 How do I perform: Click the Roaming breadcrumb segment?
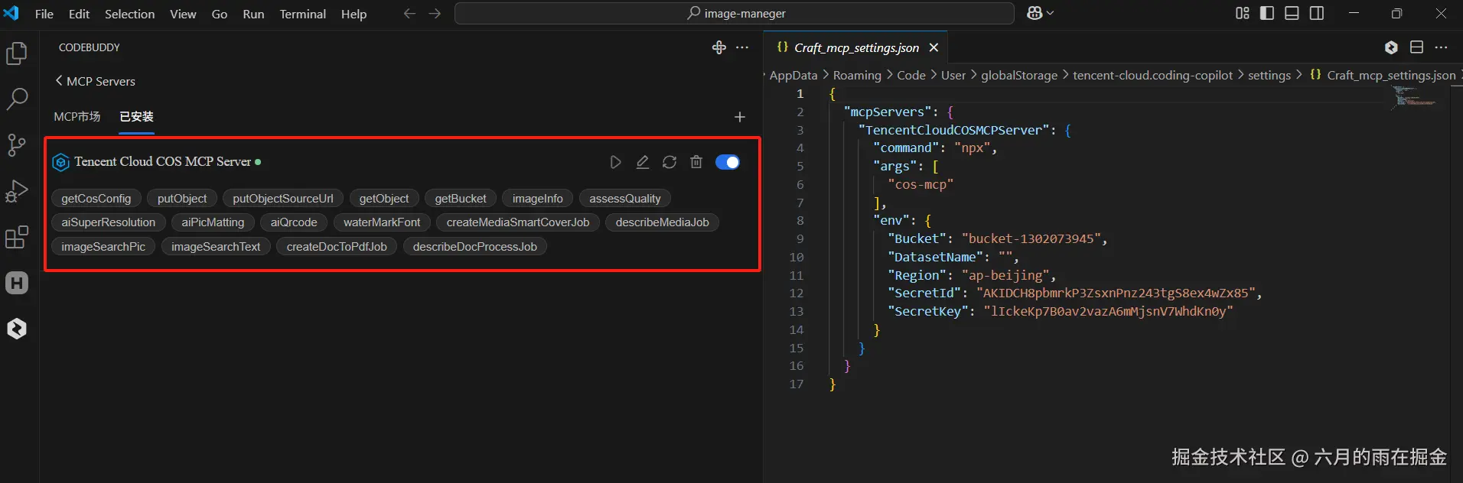tap(857, 75)
